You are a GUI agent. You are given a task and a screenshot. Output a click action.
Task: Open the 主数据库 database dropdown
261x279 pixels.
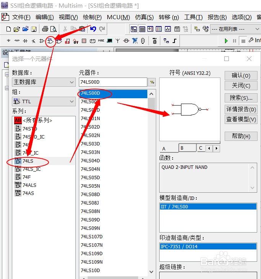pos(44,82)
